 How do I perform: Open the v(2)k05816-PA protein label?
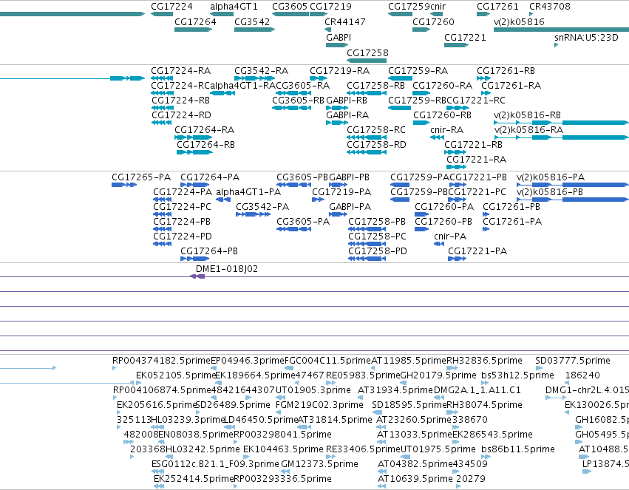click(x=551, y=177)
